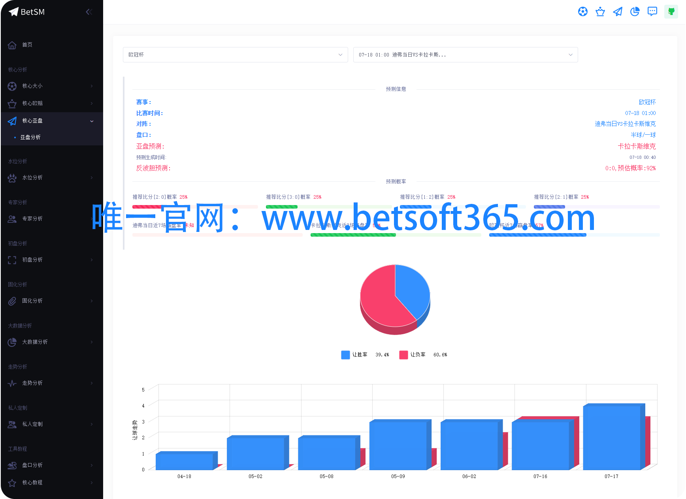This screenshot has height=499, width=686.
Task: Open the 欧冠杯 league dropdown
Action: pos(236,55)
